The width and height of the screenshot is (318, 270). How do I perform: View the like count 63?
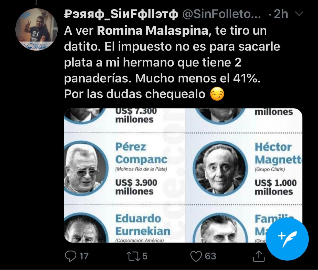210,256
